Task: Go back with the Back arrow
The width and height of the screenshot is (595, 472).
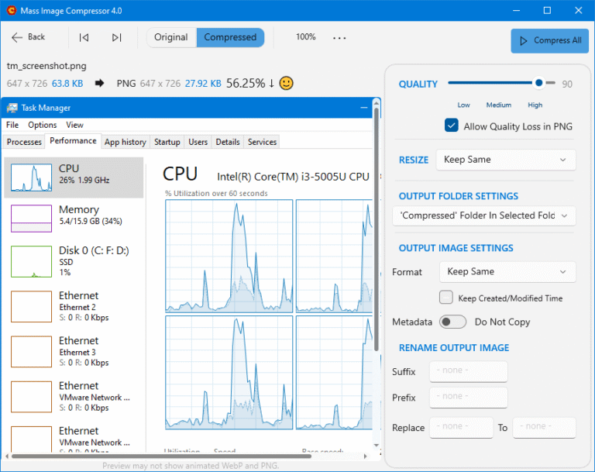Action: [x=28, y=37]
